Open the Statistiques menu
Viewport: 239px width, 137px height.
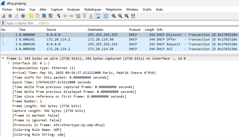click(93, 10)
